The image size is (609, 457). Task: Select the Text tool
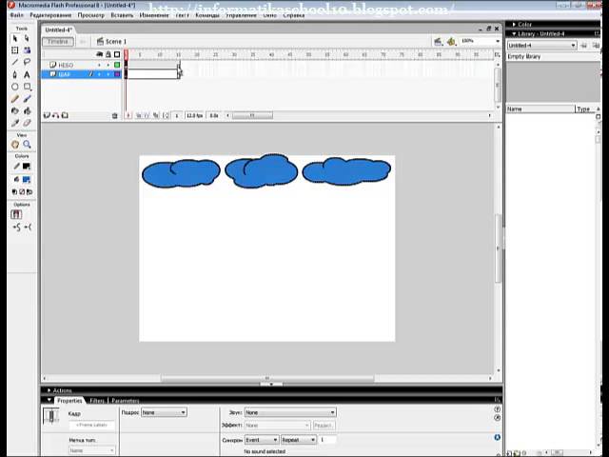[x=27, y=74]
